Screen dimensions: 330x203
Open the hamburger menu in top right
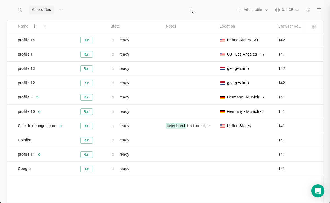319,10
